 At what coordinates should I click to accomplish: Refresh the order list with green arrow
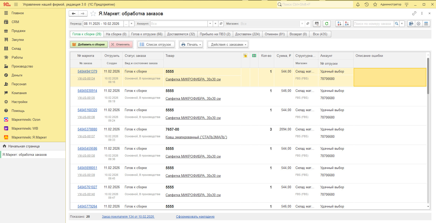(327, 24)
